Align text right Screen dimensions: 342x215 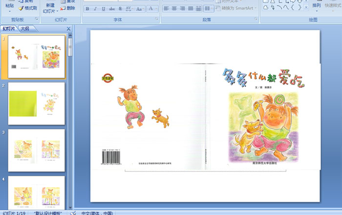pyautogui.click(x=182, y=8)
